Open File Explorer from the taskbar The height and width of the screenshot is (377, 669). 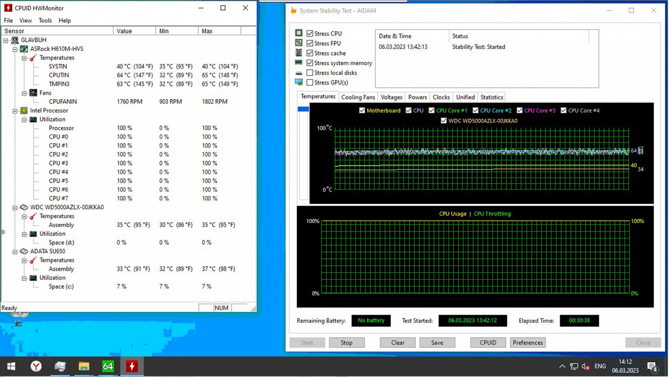[x=84, y=367]
